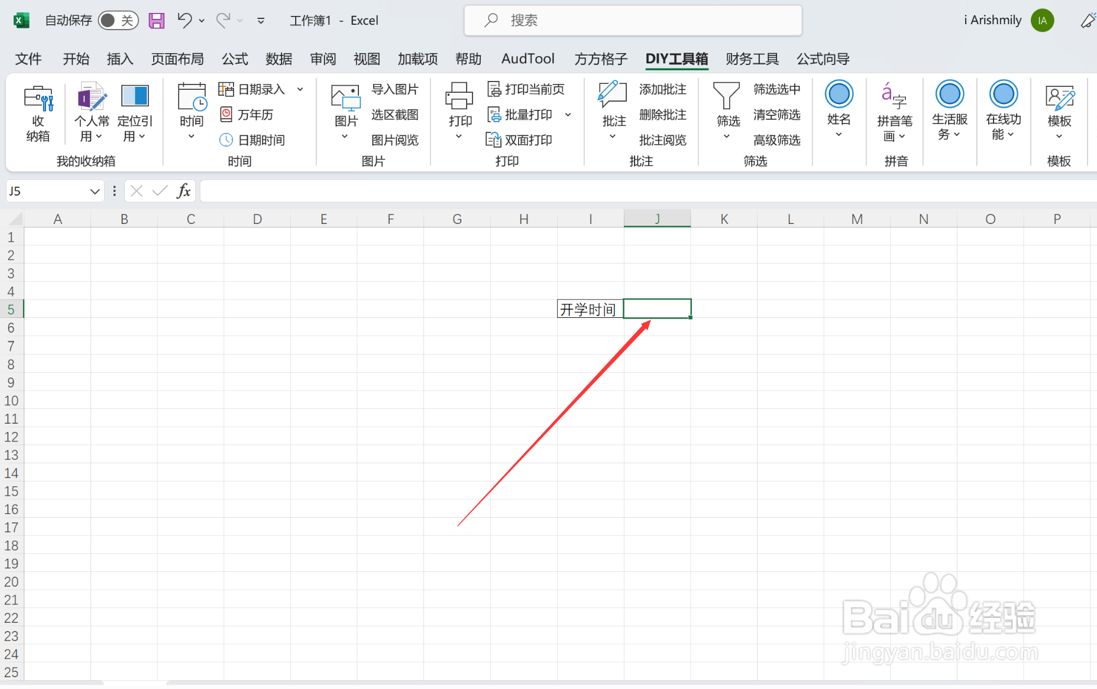
Task: Click the 定位引用 icon
Action: (135, 96)
